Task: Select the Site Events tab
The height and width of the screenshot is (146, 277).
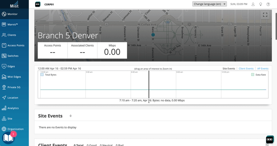Action: (x=229, y=69)
